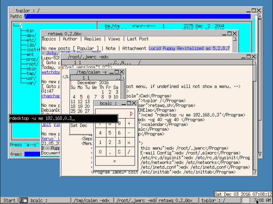Select the bm.htm file row in txplor
Screen dimensions: 273x204
(x=164, y=26)
